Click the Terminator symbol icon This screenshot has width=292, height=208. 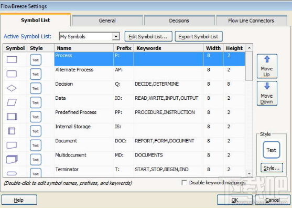[x=12, y=173]
